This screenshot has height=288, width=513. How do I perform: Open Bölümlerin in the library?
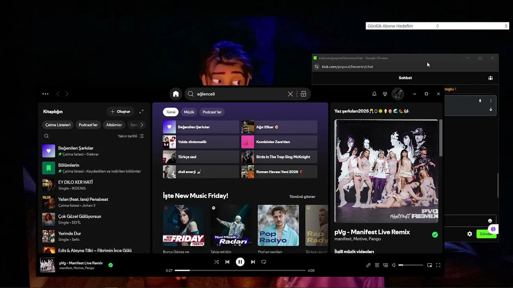[94, 168]
